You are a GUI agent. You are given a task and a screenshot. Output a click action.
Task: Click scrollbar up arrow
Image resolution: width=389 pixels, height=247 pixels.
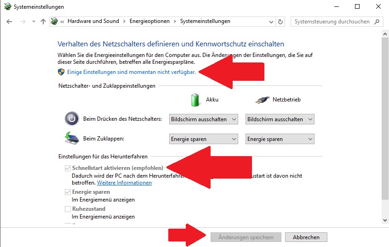click(385, 34)
